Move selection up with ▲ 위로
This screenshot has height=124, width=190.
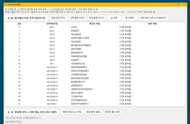coord(114,18)
